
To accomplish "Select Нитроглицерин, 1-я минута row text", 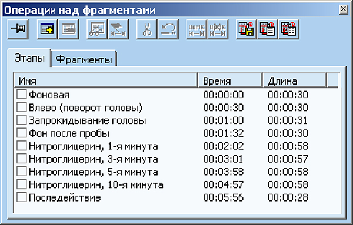I will point(94,146).
